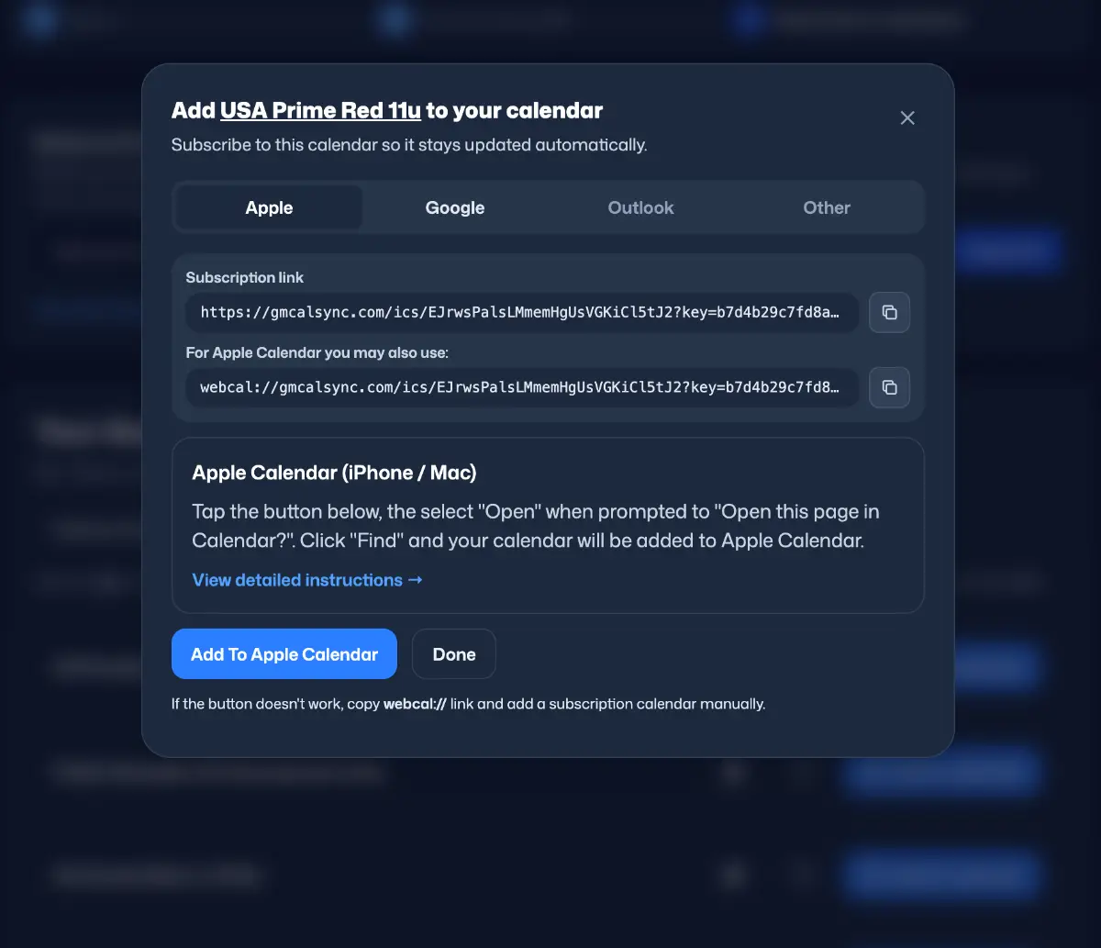Choose the Other calendar tab
Viewport: 1101px width, 948px height.
coord(827,208)
